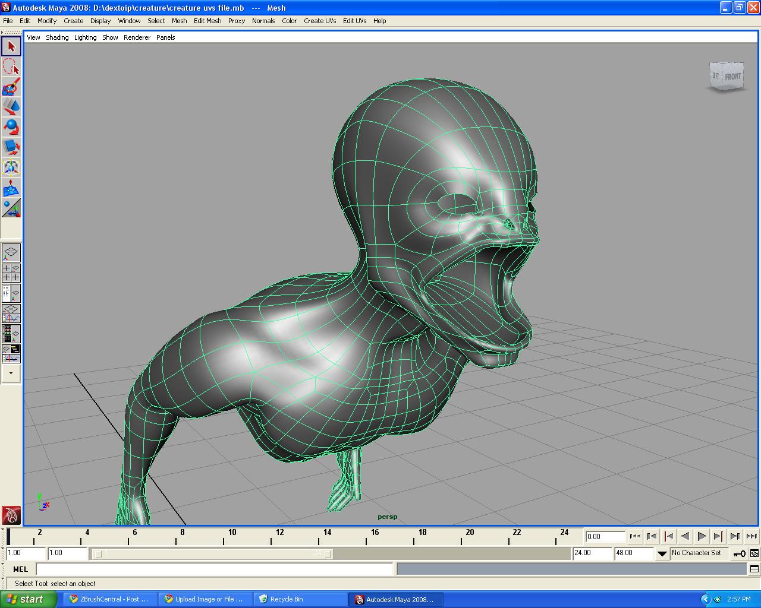Open Recycle Bin from taskbar

point(300,599)
